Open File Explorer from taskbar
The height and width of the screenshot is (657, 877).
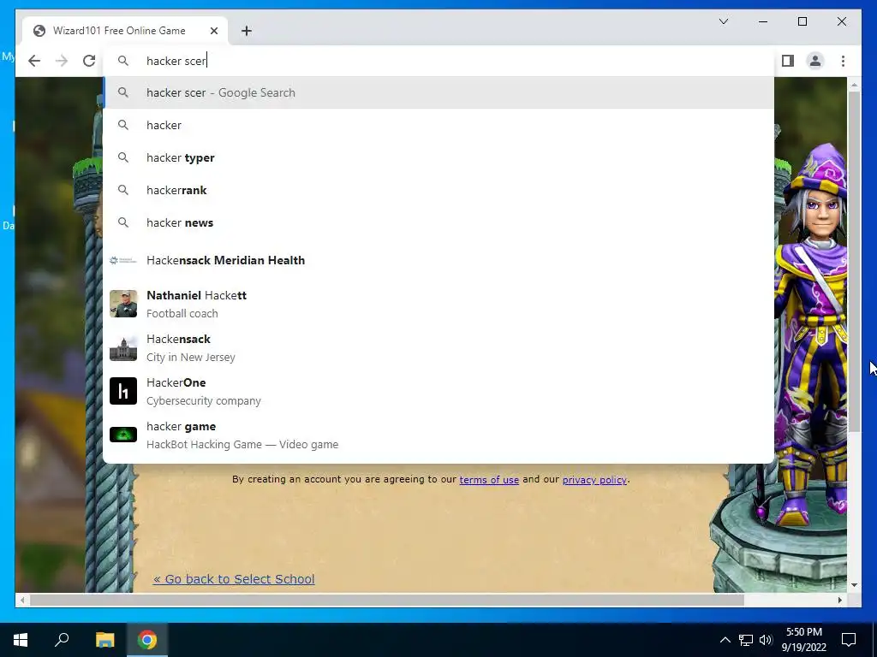pos(104,640)
